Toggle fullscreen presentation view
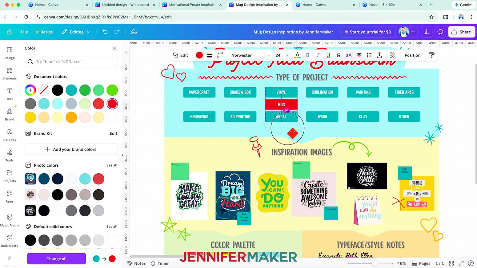The width and height of the screenshot is (477, 268). [x=461, y=263]
